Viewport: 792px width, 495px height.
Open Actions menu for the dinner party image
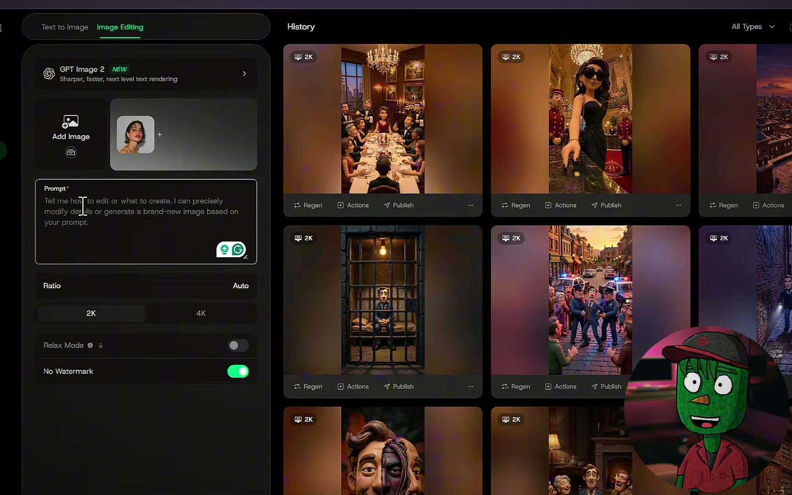pos(353,205)
